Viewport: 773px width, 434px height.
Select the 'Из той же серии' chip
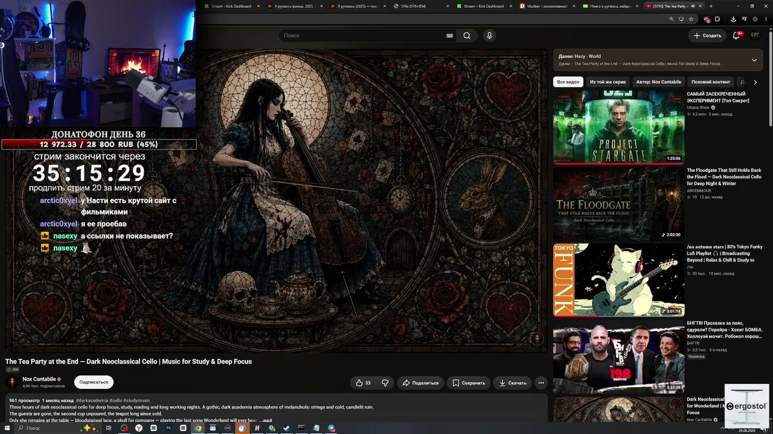[608, 82]
